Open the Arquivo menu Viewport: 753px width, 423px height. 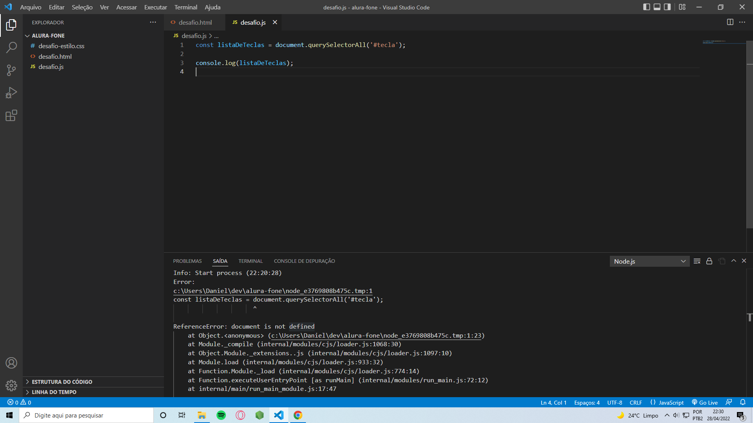tap(31, 7)
